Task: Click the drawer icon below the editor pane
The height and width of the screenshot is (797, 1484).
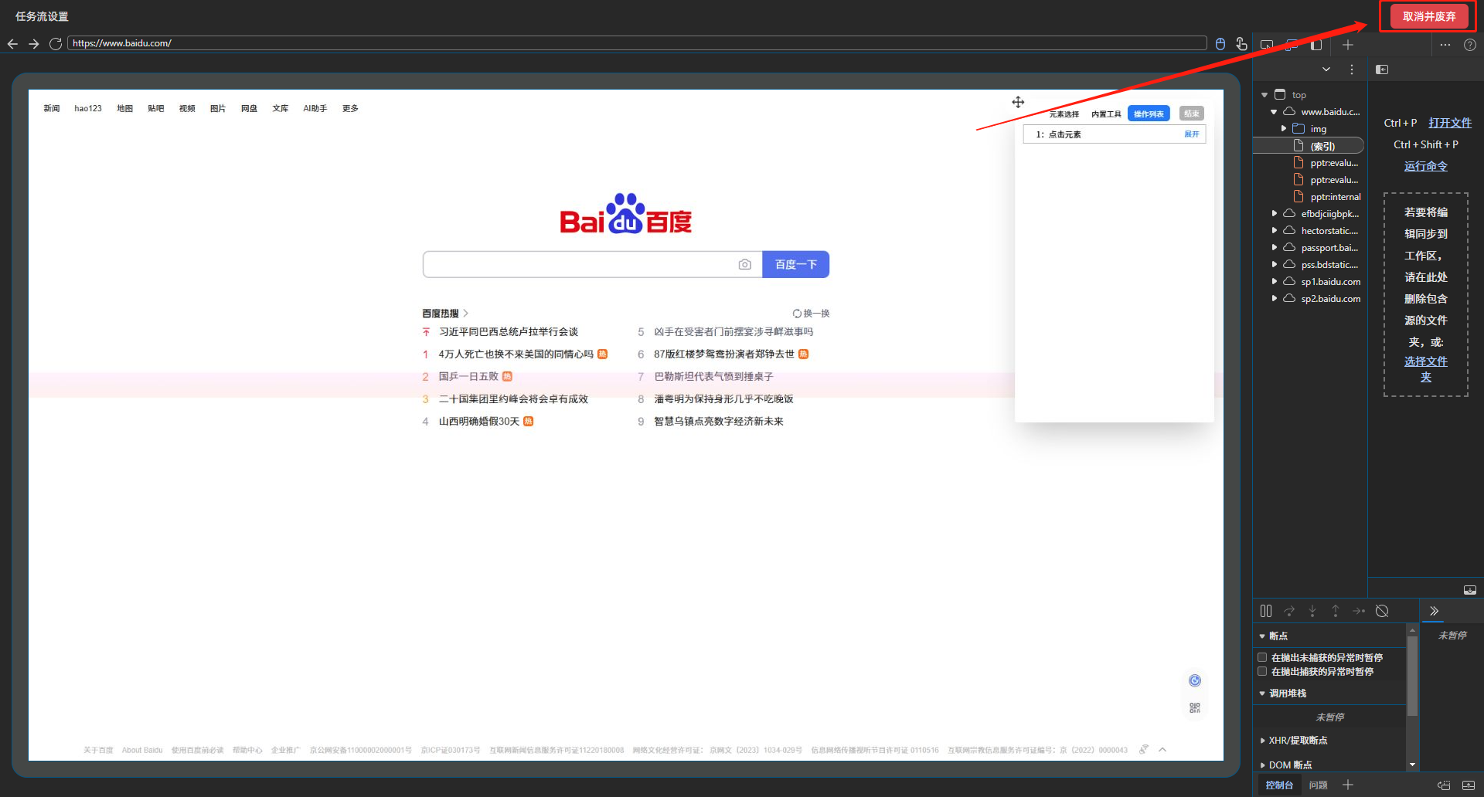Action: point(1470,590)
